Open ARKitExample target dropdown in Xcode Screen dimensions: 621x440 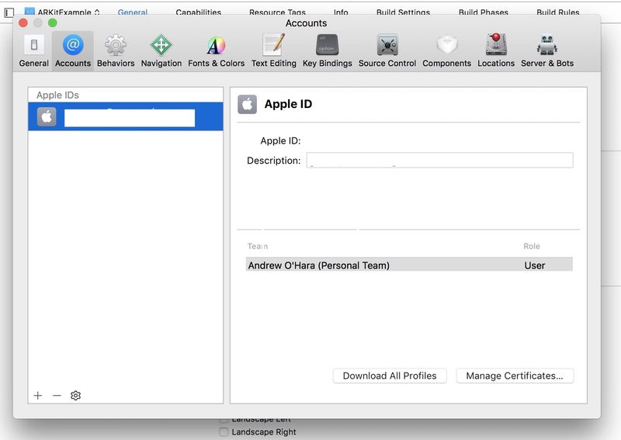pos(63,12)
